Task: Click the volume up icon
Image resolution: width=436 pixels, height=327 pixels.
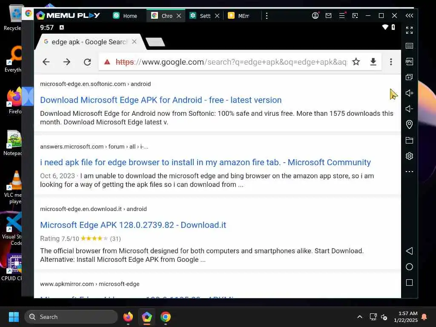Action: click(x=409, y=93)
